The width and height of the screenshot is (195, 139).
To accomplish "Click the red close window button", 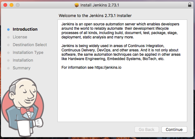I will click(x=5, y=5).
